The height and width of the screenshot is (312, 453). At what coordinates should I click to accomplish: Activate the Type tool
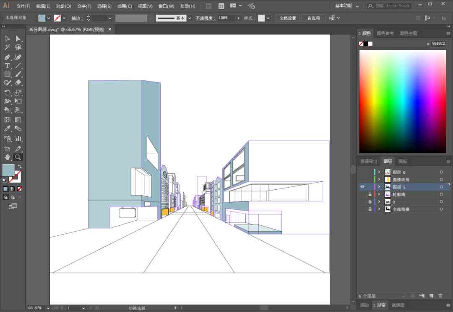tap(7, 66)
